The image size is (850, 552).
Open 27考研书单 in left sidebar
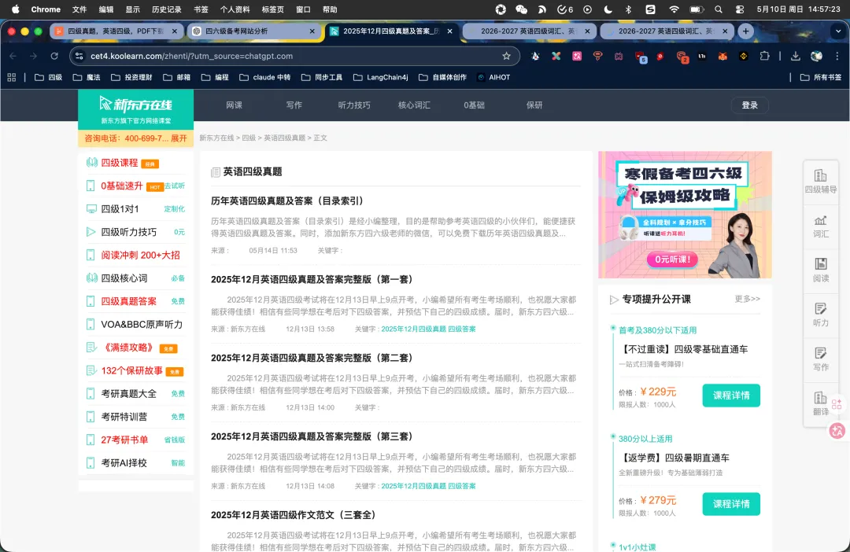124,440
